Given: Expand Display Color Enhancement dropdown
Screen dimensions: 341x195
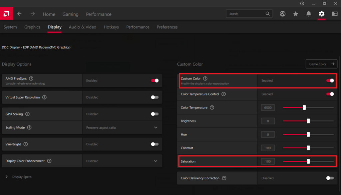Looking at the screenshot, I should 156,161.
